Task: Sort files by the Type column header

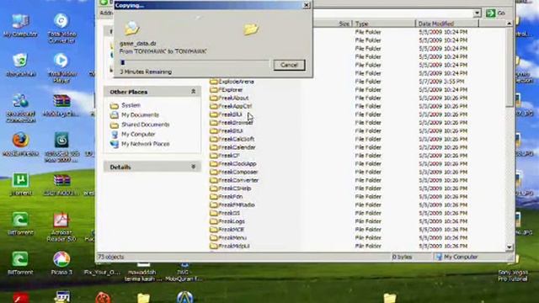Action: [x=384, y=24]
